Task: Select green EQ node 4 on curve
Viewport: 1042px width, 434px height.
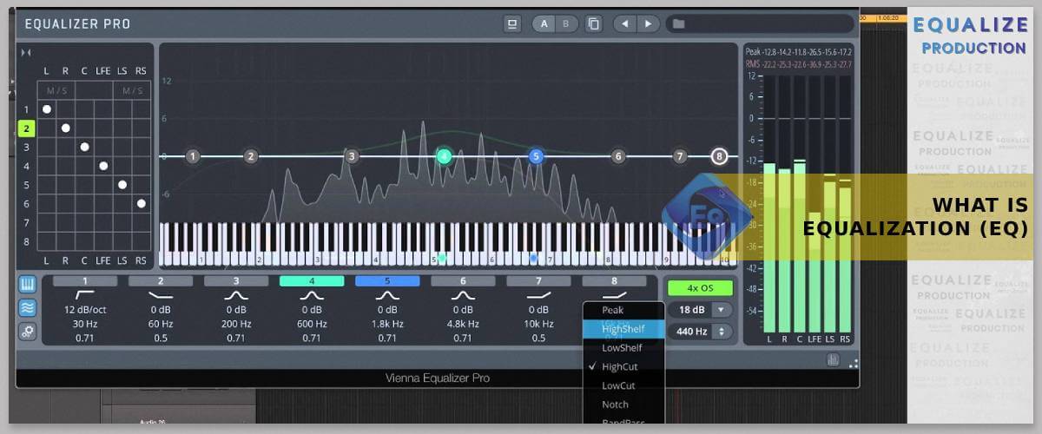Action: pos(444,156)
